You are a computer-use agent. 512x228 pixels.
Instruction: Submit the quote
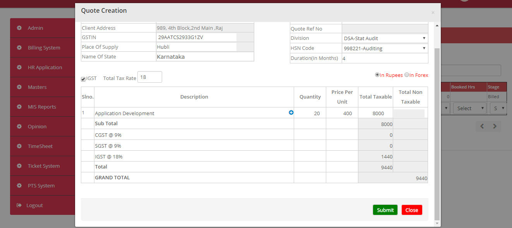tap(385, 210)
